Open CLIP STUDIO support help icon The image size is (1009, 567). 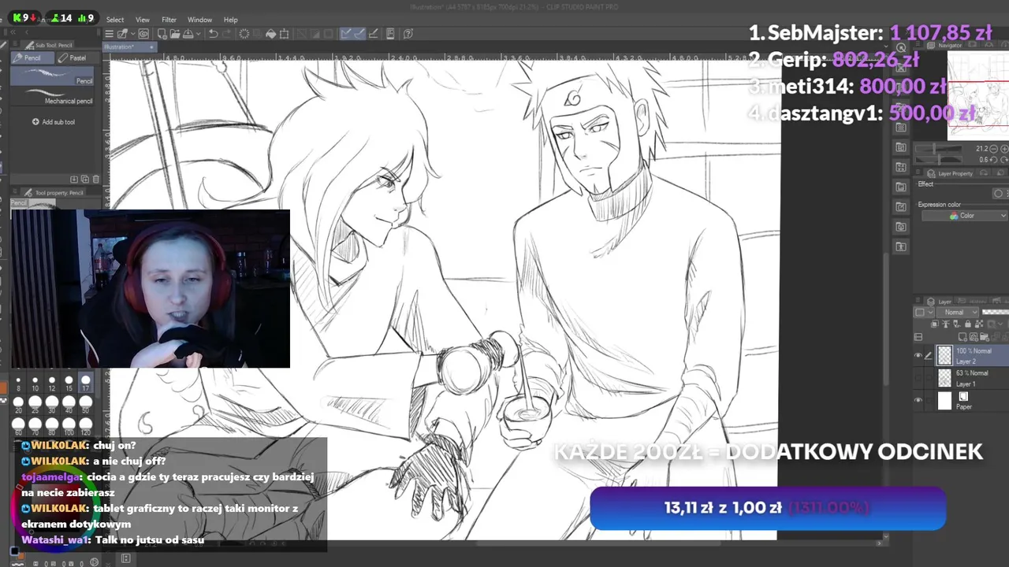[x=408, y=34]
